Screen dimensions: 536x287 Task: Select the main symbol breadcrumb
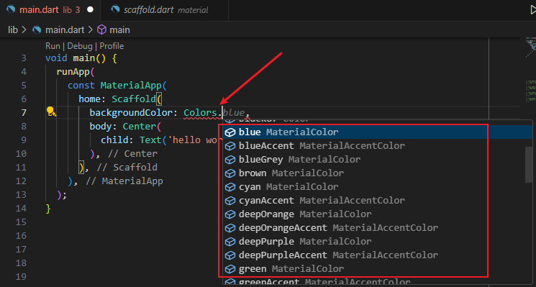tap(119, 29)
